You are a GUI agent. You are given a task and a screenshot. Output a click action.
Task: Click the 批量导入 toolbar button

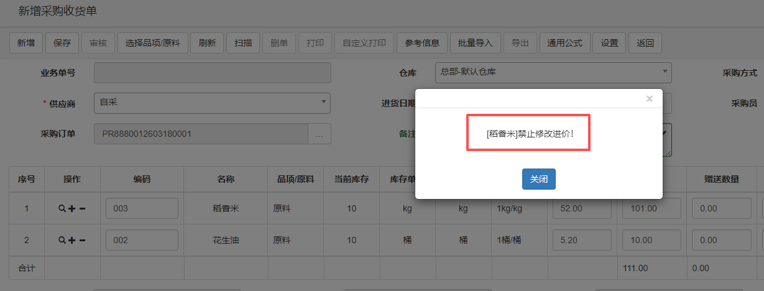click(475, 43)
